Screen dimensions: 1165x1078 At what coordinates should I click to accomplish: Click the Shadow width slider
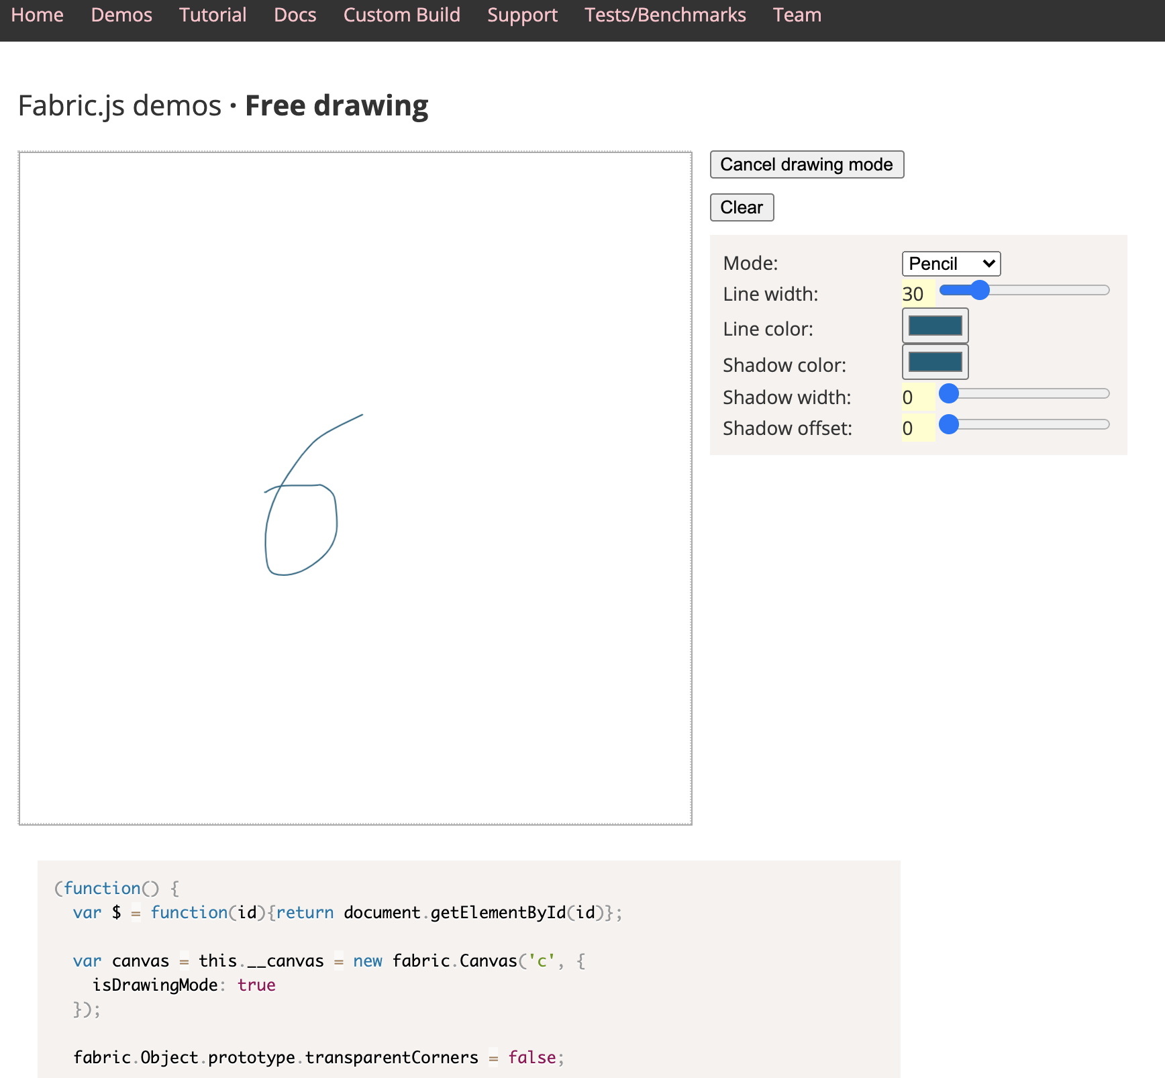click(1024, 393)
